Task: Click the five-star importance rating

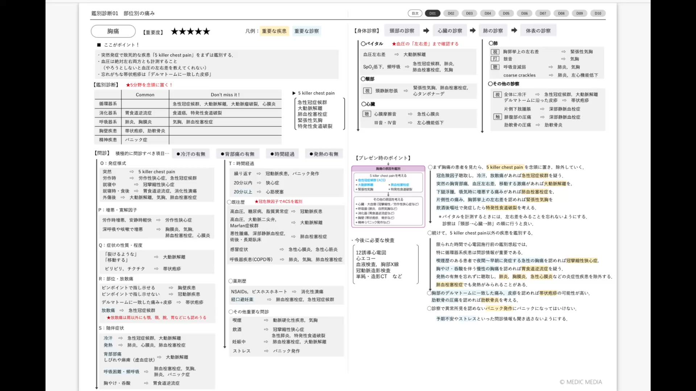Action: coord(190,31)
